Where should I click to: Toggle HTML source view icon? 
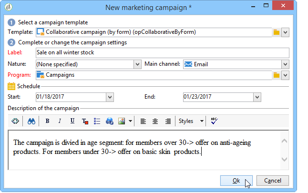15,121
